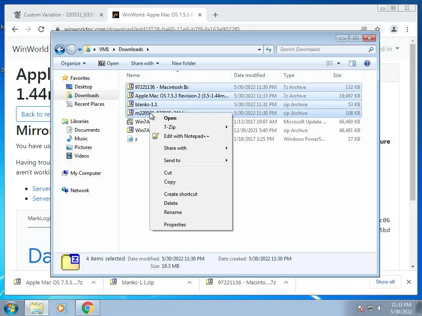Open Music library in sidebar

click(x=81, y=139)
